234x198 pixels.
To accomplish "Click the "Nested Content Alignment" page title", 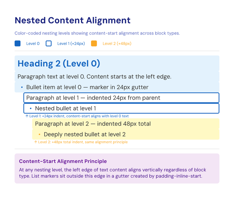I will click(72, 20).
